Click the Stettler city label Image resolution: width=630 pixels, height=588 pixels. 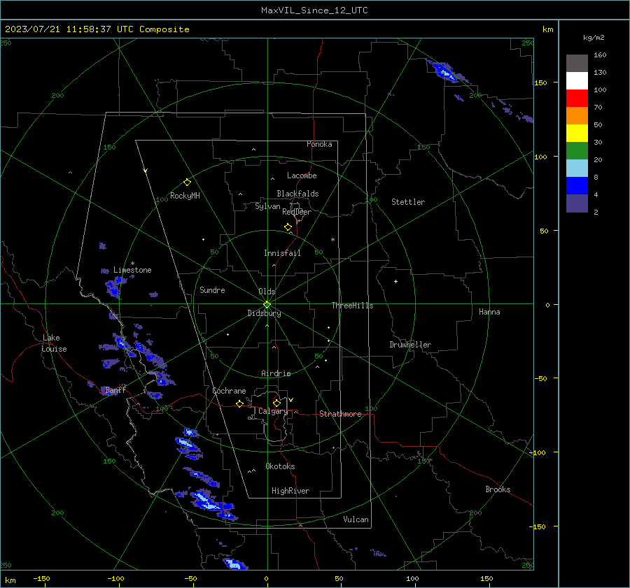(408, 202)
